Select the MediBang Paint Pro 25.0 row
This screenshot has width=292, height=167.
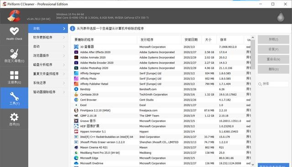pos(161,153)
